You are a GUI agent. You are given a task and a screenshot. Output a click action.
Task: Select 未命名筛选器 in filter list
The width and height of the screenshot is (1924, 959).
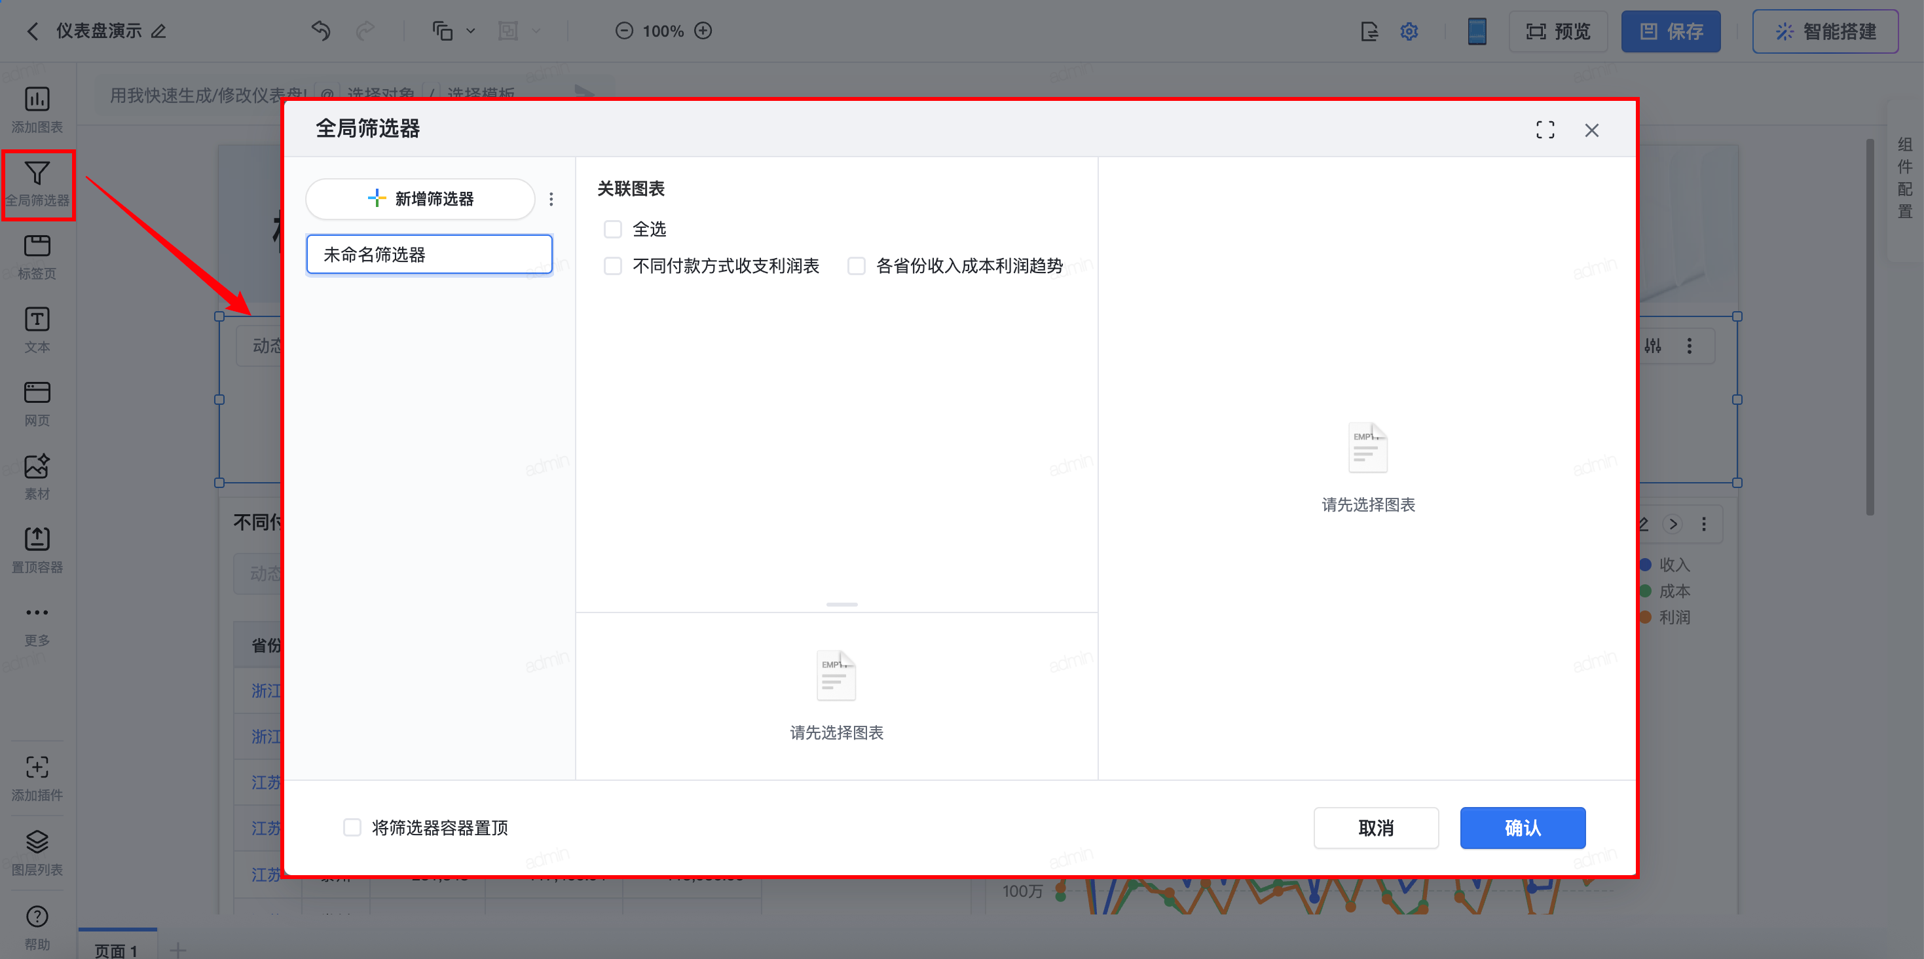click(429, 255)
